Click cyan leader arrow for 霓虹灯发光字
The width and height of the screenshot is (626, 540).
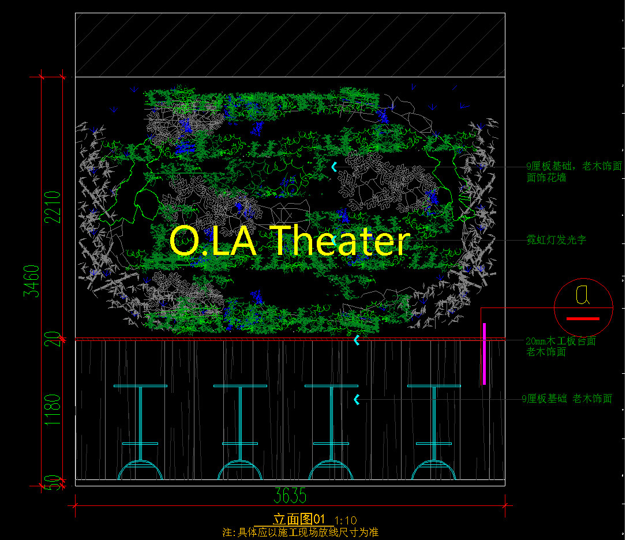tap(333, 240)
